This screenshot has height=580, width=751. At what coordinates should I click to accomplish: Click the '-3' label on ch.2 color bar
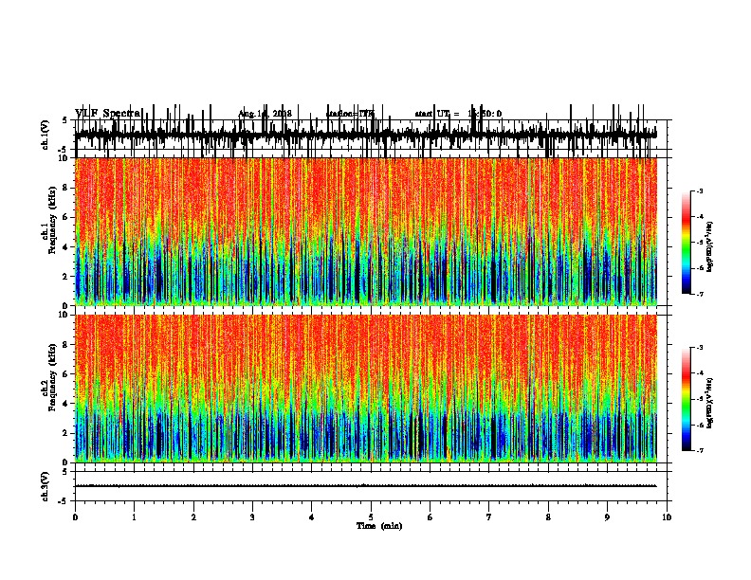click(x=700, y=348)
